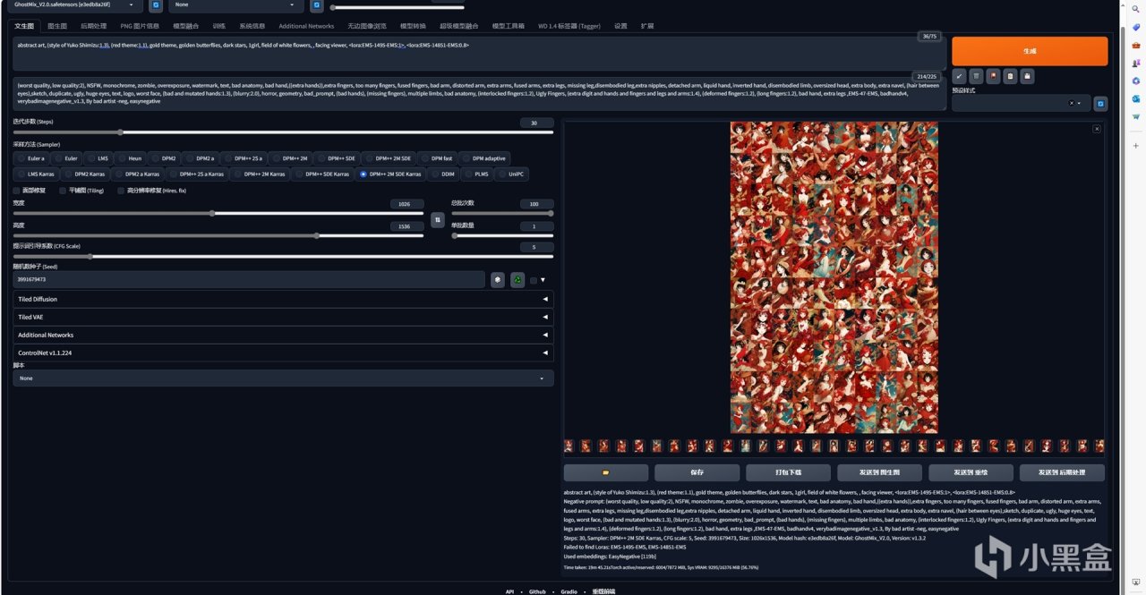Open the output folder with the folder icon button
The image size is (1146, 595).
(606, 472)
